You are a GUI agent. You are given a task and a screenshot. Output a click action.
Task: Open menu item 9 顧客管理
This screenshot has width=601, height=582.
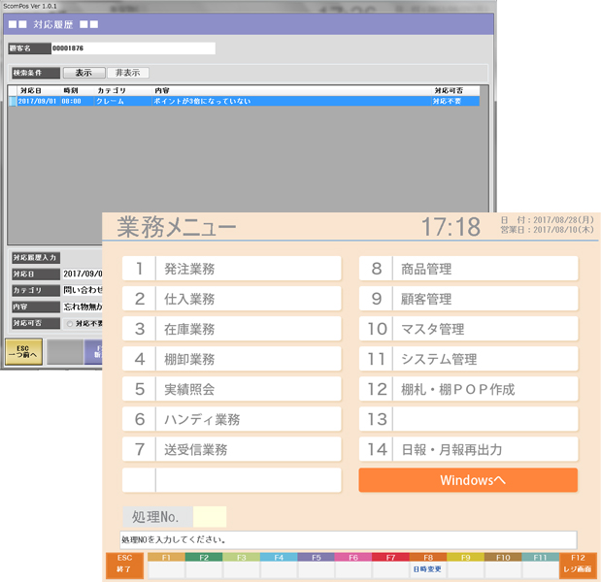click(468, 299)
